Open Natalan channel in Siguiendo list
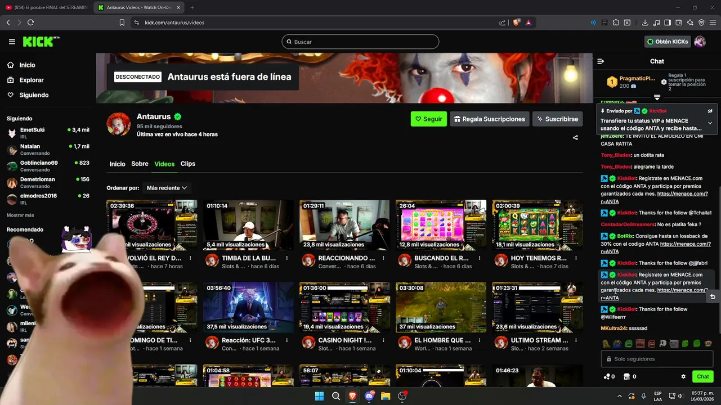 tap(48, 150)
